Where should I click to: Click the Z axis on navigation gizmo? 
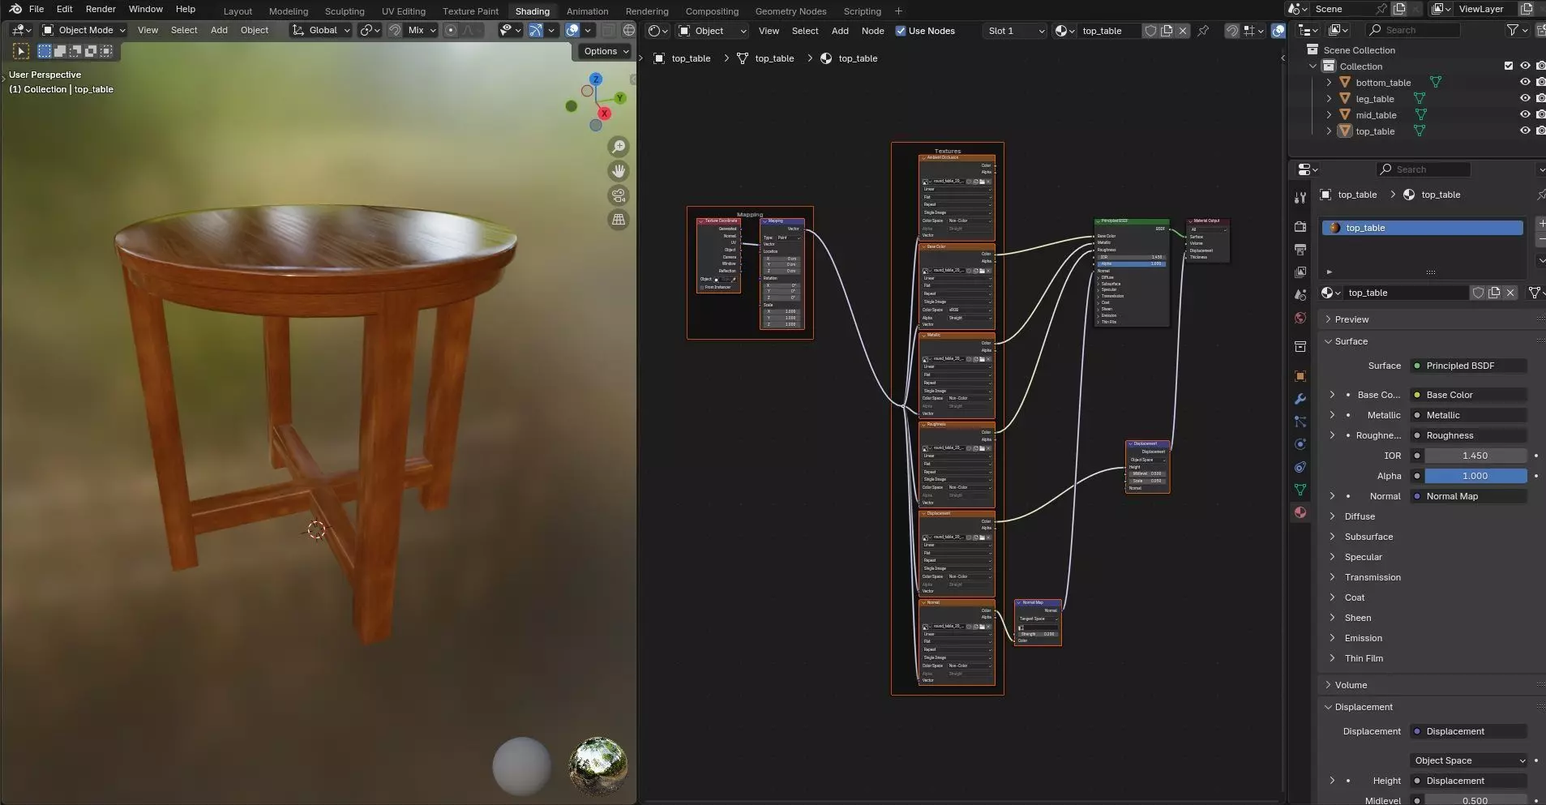[596, 79]
